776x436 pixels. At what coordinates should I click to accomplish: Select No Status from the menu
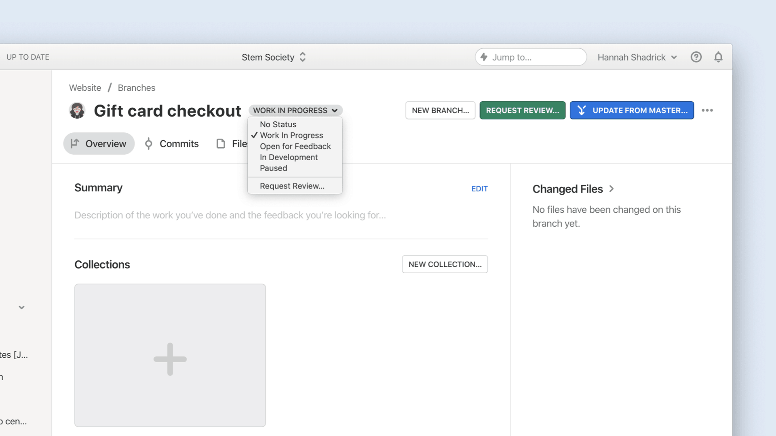(278, 125)
